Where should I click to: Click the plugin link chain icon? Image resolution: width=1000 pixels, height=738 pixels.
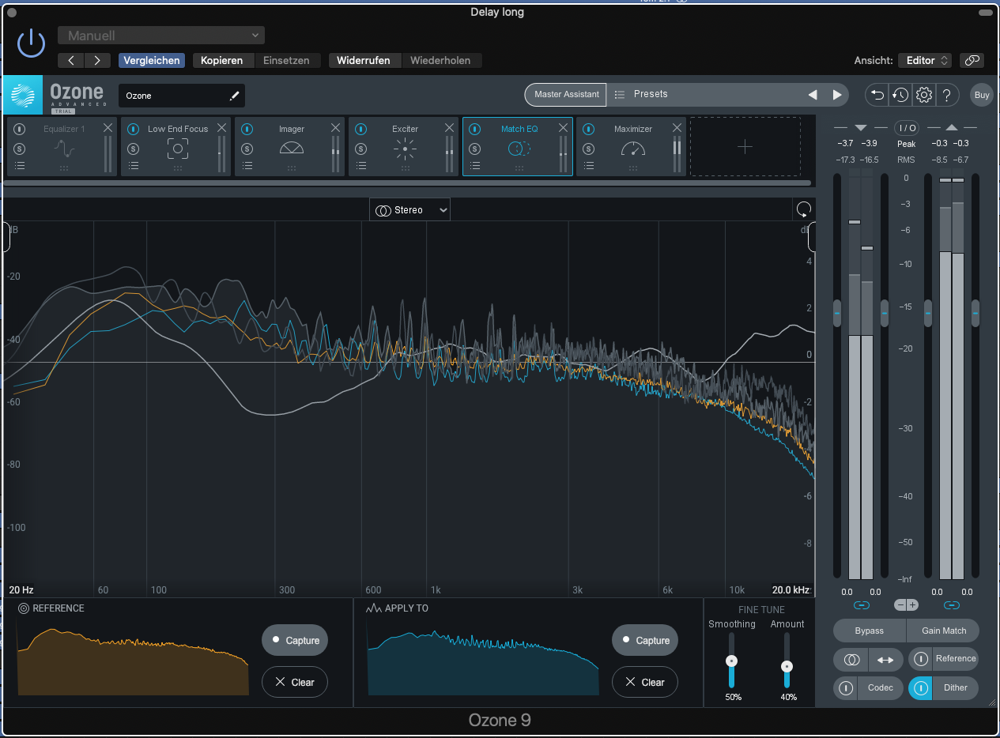point(972,60)
